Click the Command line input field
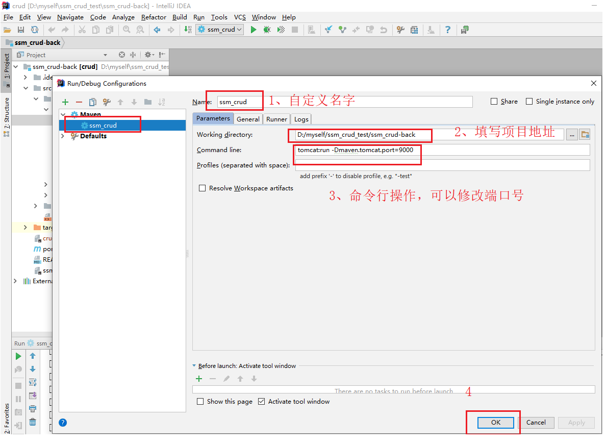Viewport: 606px width, 444px height. click(x=443, y=150)
